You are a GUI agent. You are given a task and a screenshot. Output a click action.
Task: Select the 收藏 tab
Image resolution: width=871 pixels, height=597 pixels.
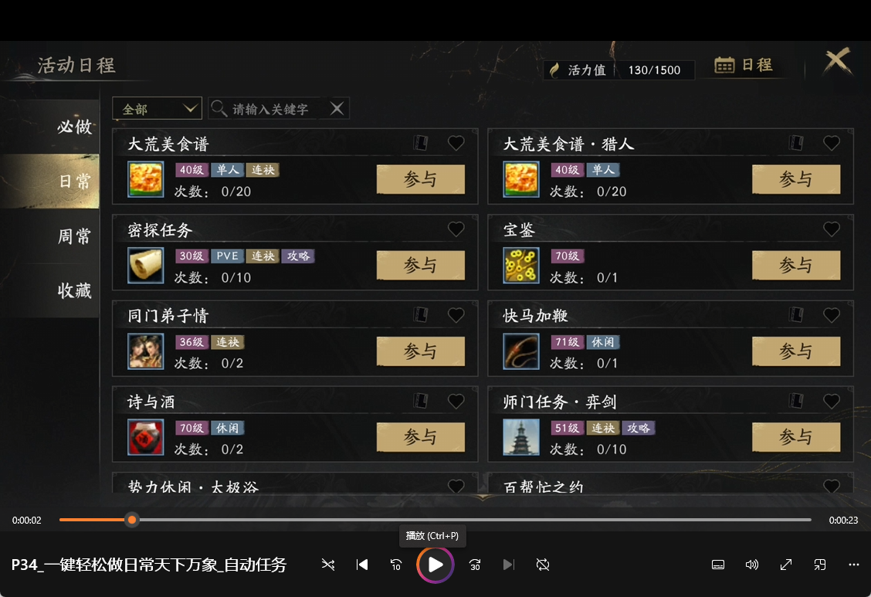(74, 290)
